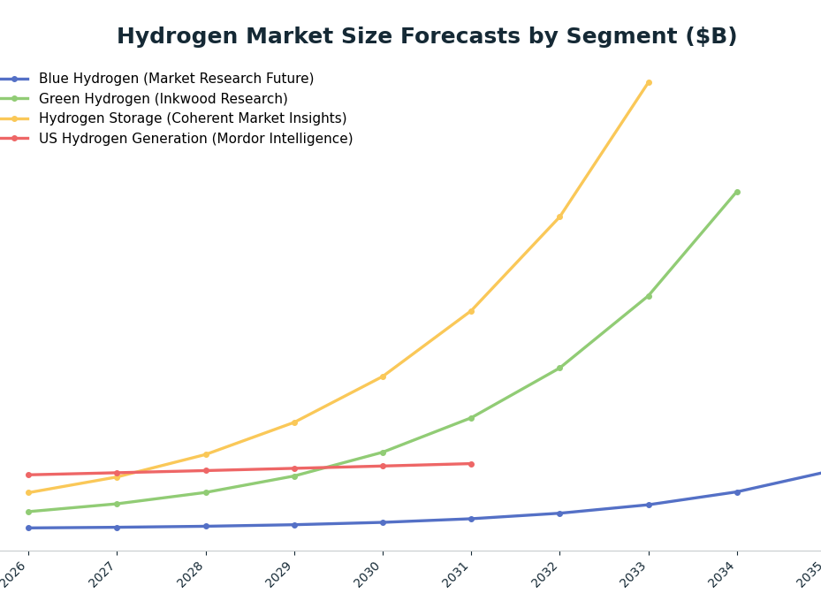Screen dimensions: 821x616
Task: Click the yellow legend line marker
Action: [14, 119]
